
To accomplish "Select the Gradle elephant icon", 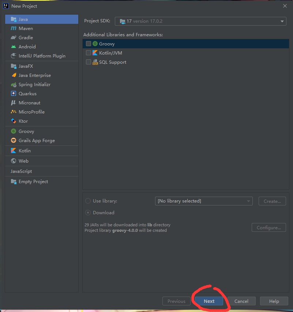I will pos(14,38).
